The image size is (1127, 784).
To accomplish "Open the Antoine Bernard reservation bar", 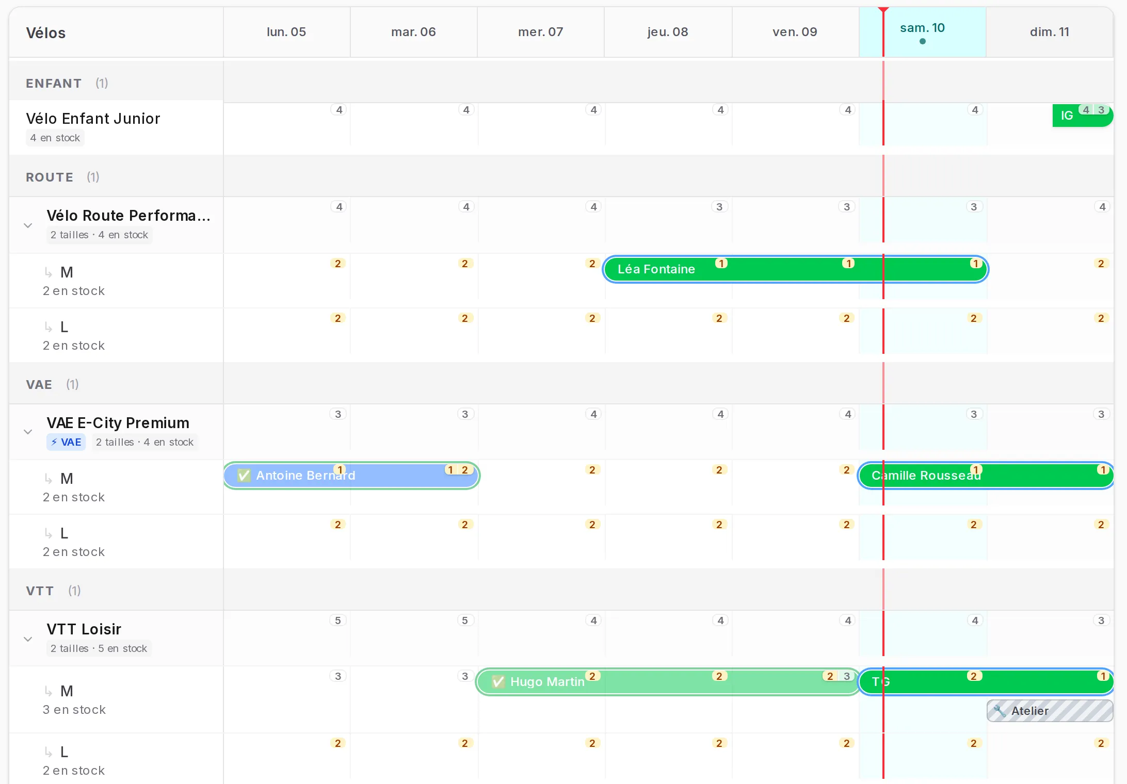I will click(351, 476).
